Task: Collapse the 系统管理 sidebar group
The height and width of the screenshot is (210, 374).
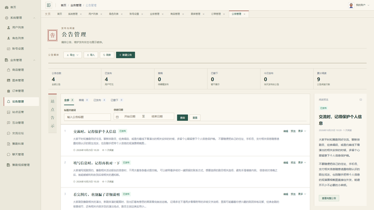Action: [34, 18]
